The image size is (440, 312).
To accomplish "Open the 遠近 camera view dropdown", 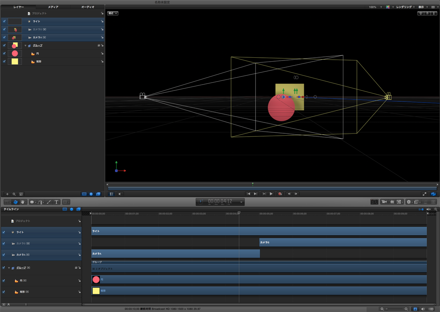I will [113, 13].
